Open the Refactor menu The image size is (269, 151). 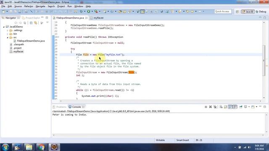click(29, 6)
